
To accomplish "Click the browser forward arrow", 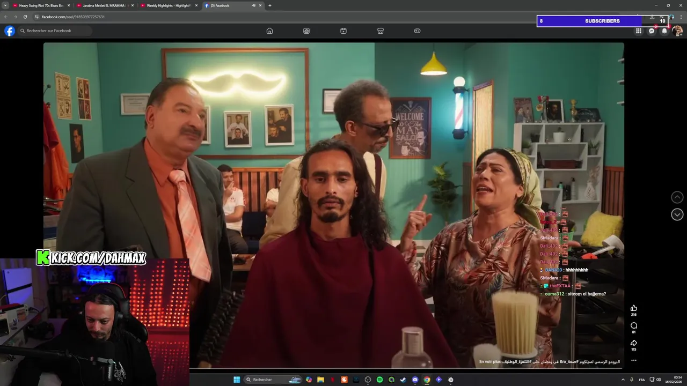I will [x=16, y=17].
